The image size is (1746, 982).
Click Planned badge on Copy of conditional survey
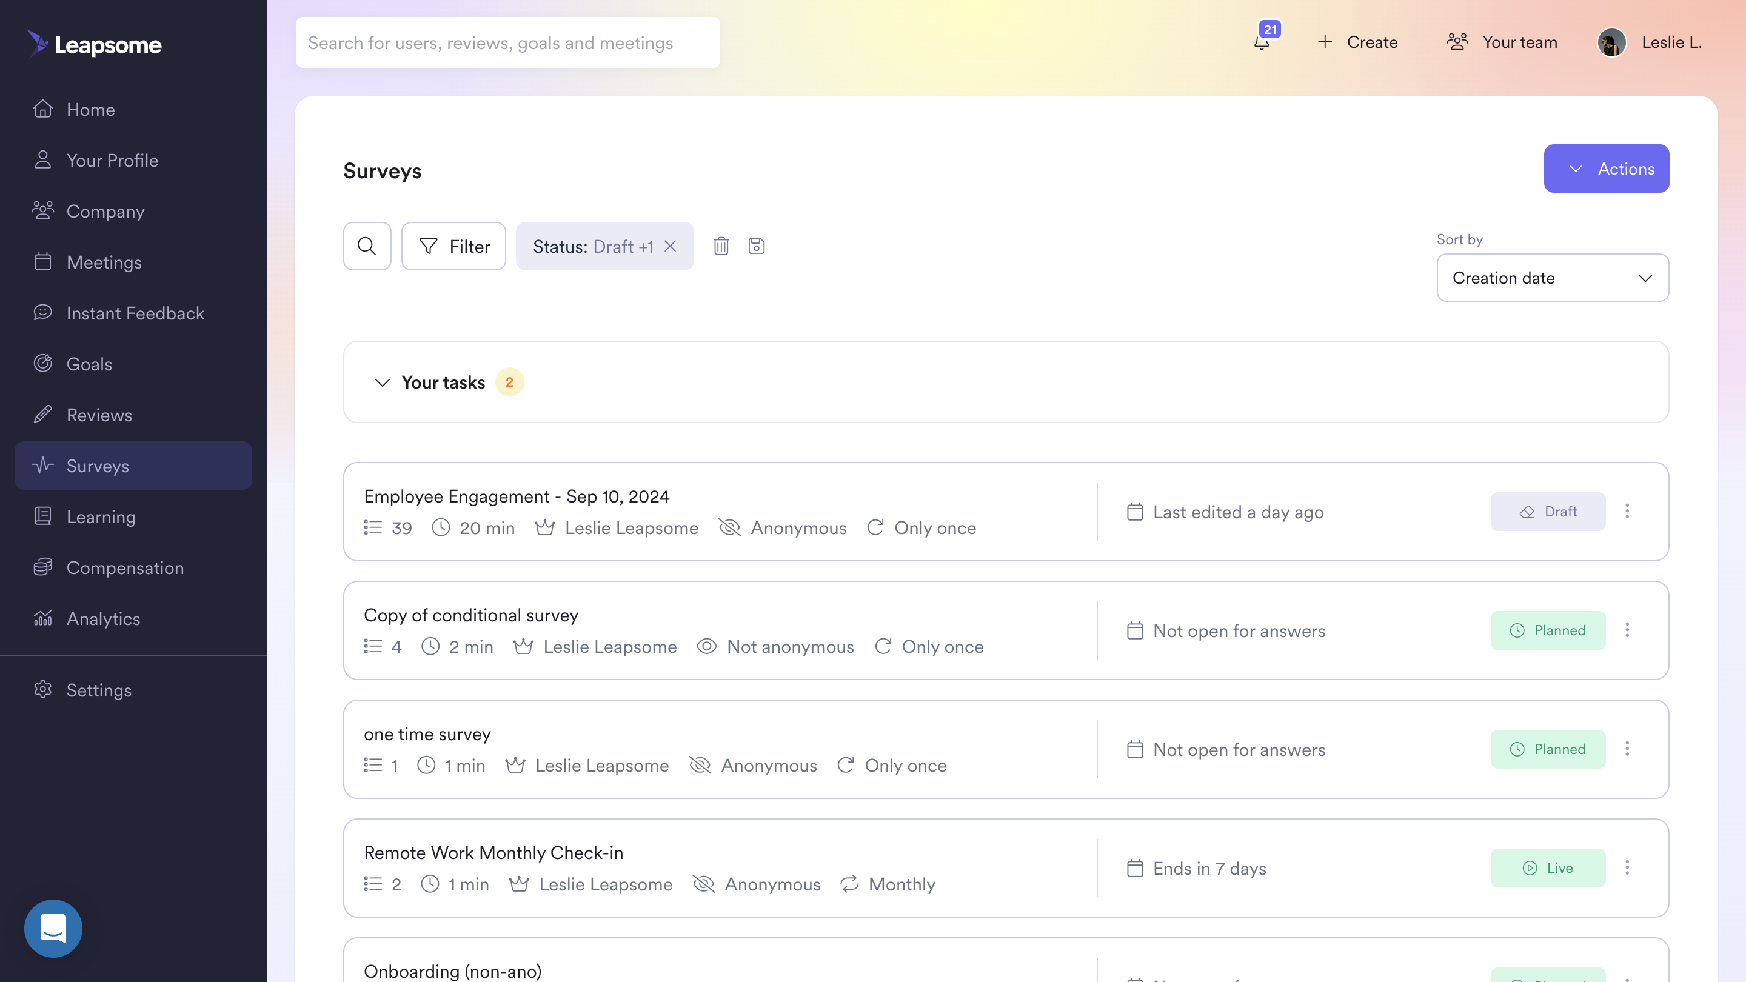point(1548,630)
